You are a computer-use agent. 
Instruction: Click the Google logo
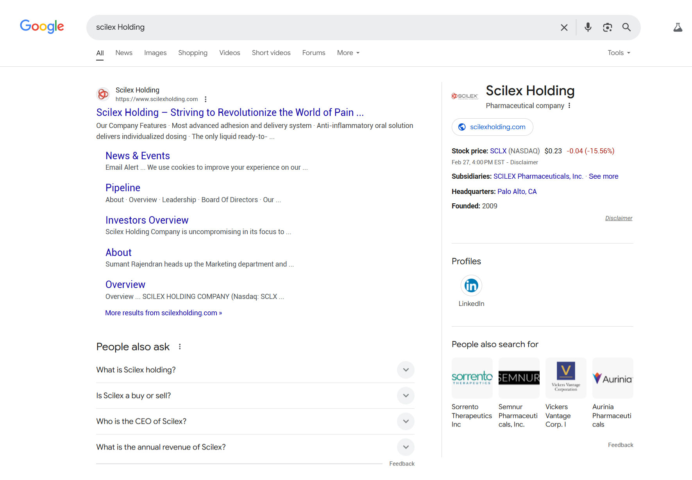coord(42,27)
